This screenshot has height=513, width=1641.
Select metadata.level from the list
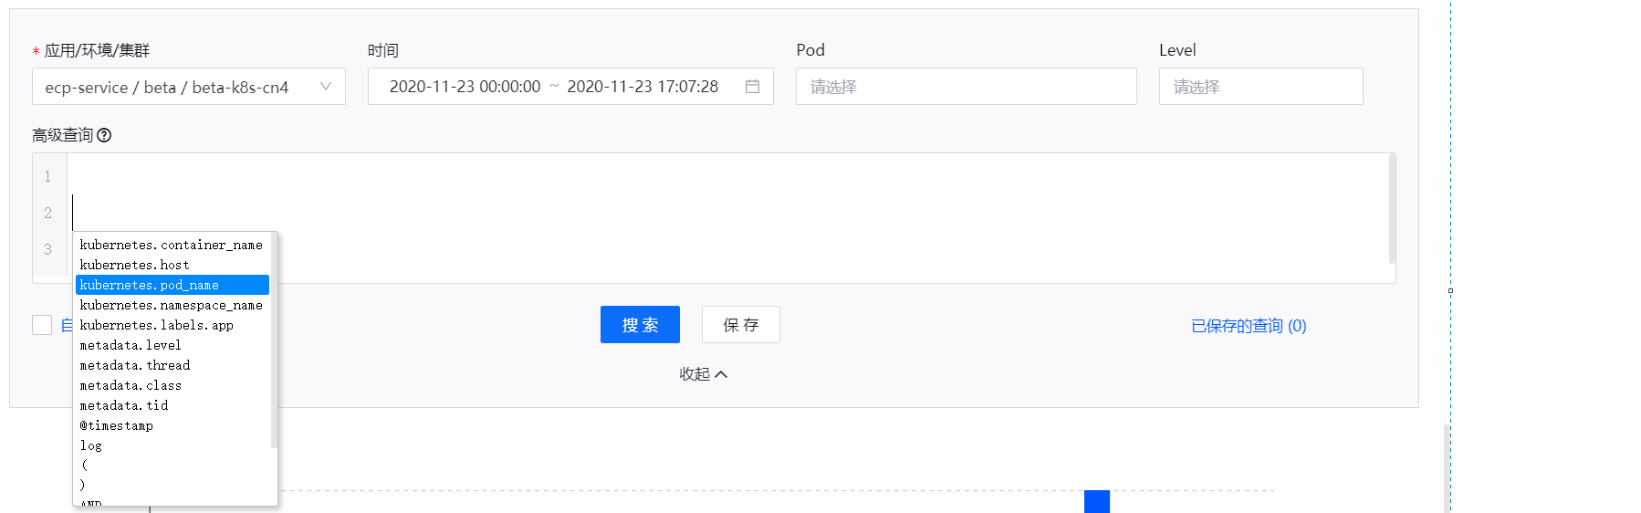[131, 345]
